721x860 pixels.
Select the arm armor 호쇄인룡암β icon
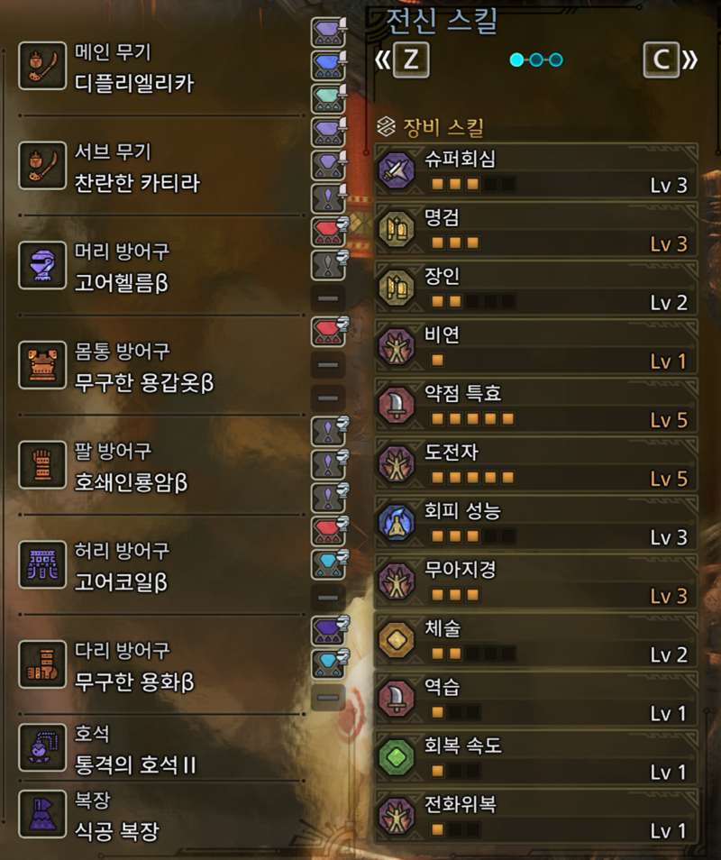coord(42,465)
